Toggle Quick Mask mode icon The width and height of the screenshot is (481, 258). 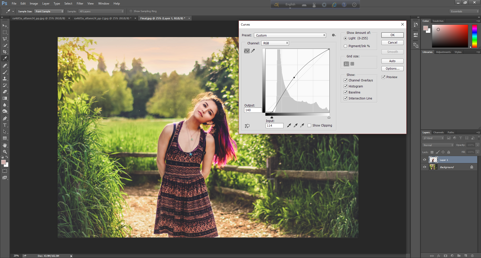[x=5, y=171]
